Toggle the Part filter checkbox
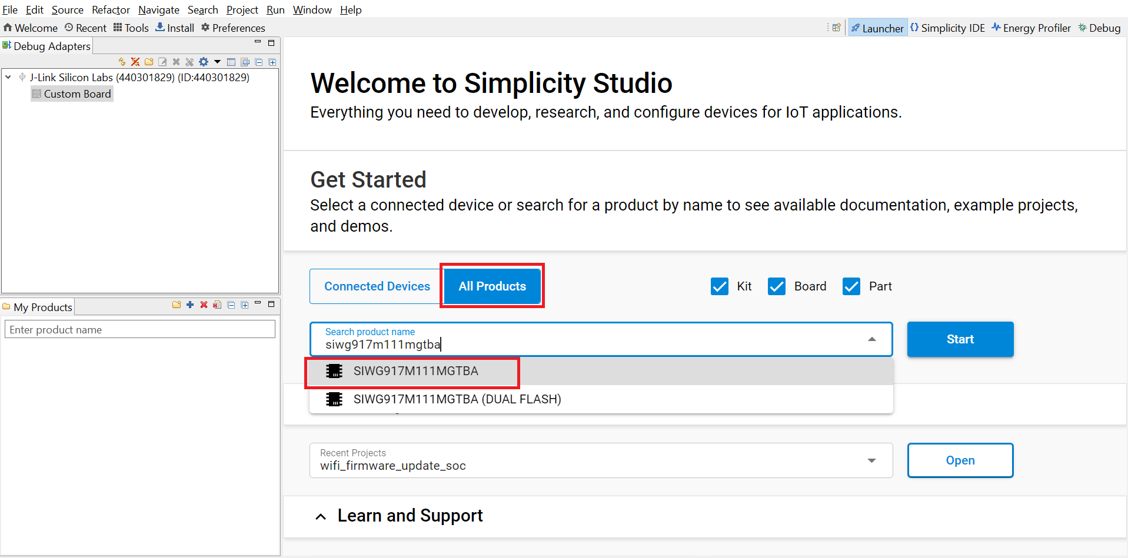Screen dimensions: 1128x558 851,286
